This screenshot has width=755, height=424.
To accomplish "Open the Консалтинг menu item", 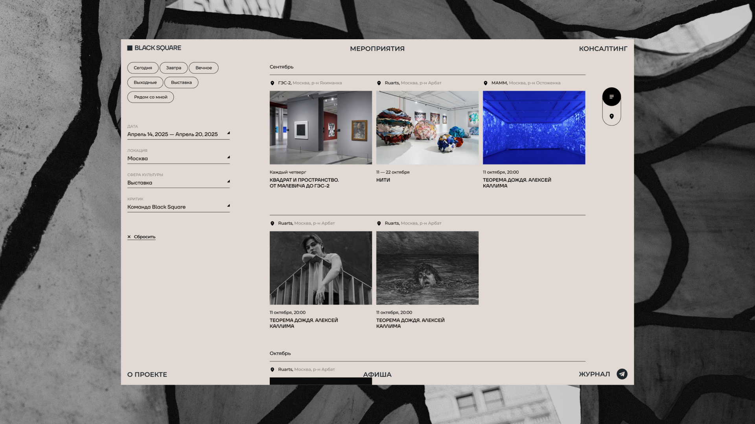I will click(603, 49).
